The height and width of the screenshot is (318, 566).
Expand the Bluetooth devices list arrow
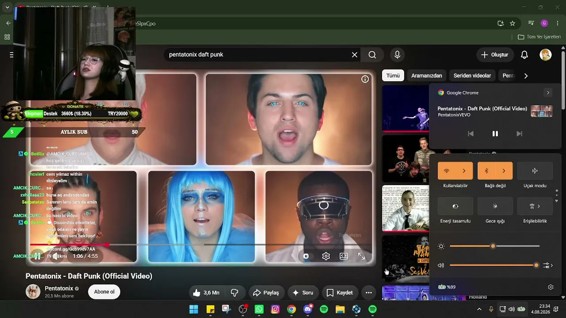click(504, 171)
